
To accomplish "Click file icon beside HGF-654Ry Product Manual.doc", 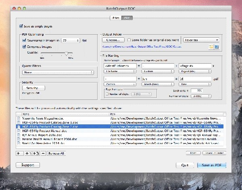I will coord(19,131).
